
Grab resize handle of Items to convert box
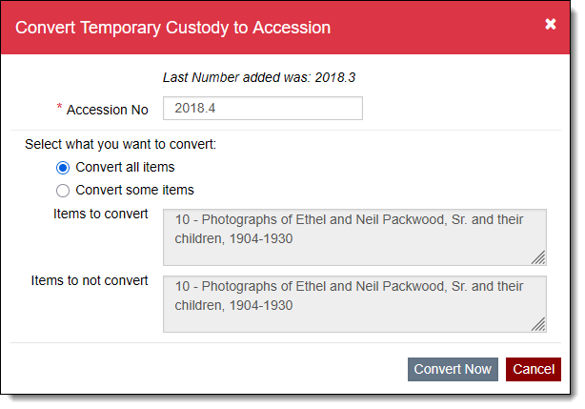(539, 257)
